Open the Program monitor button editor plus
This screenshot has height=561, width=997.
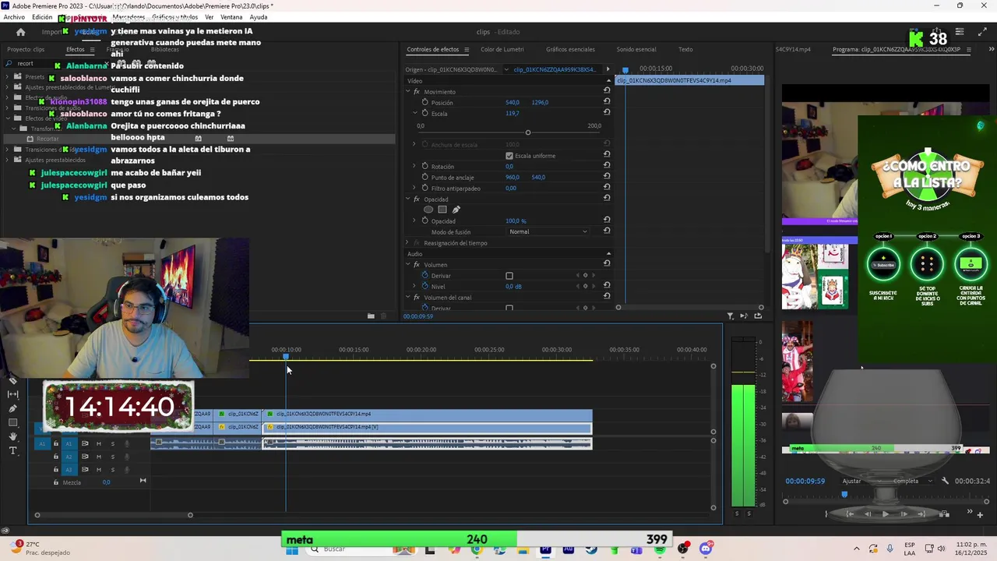[980, 514]
